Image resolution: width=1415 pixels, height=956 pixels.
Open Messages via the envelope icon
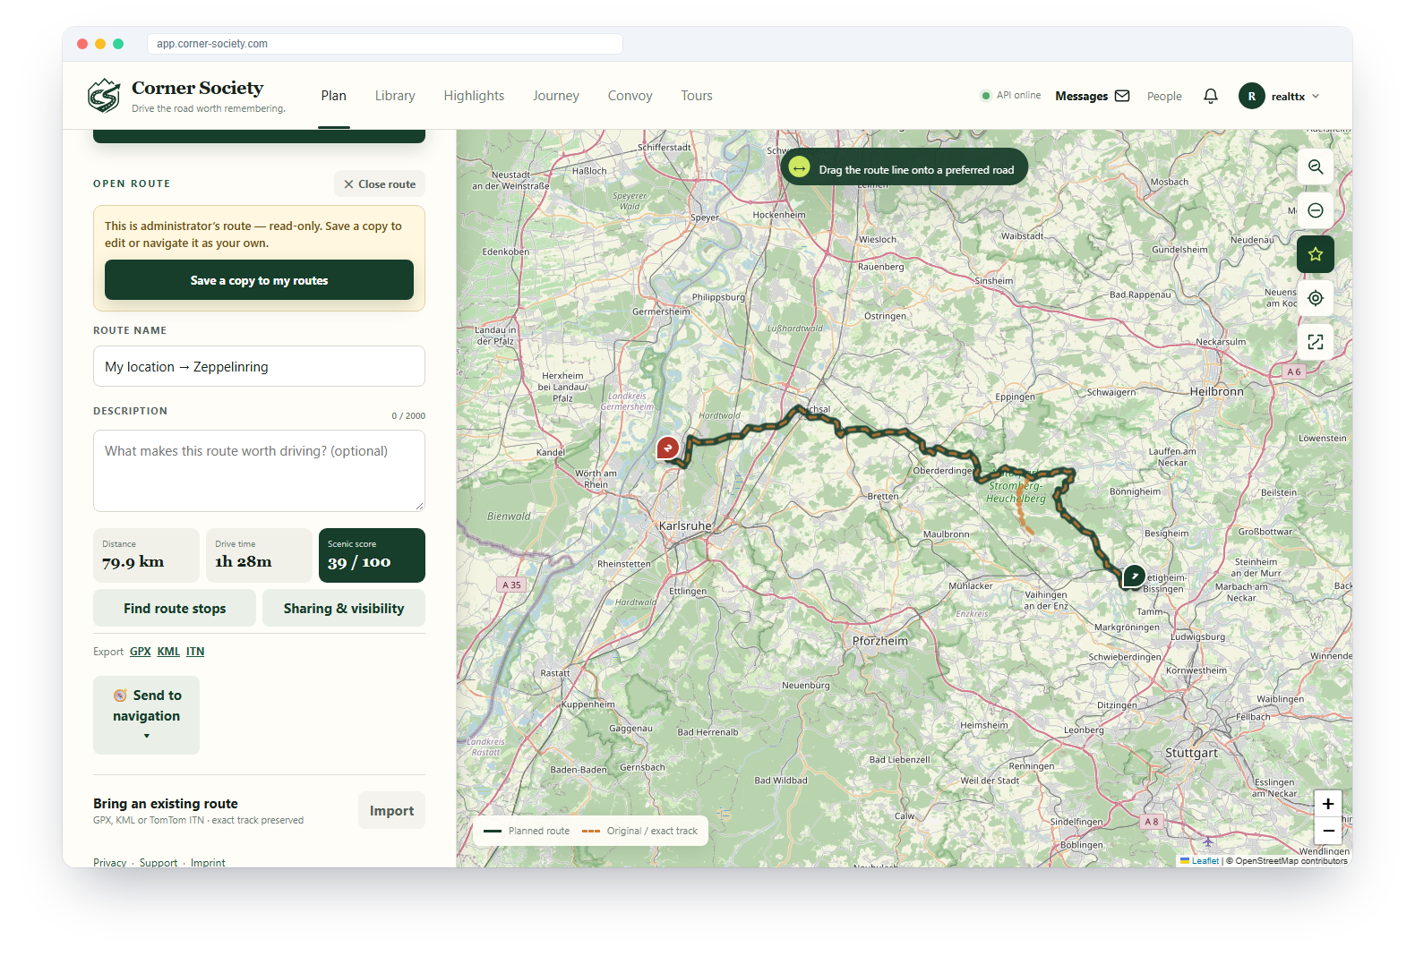(x=1122, y=96)
